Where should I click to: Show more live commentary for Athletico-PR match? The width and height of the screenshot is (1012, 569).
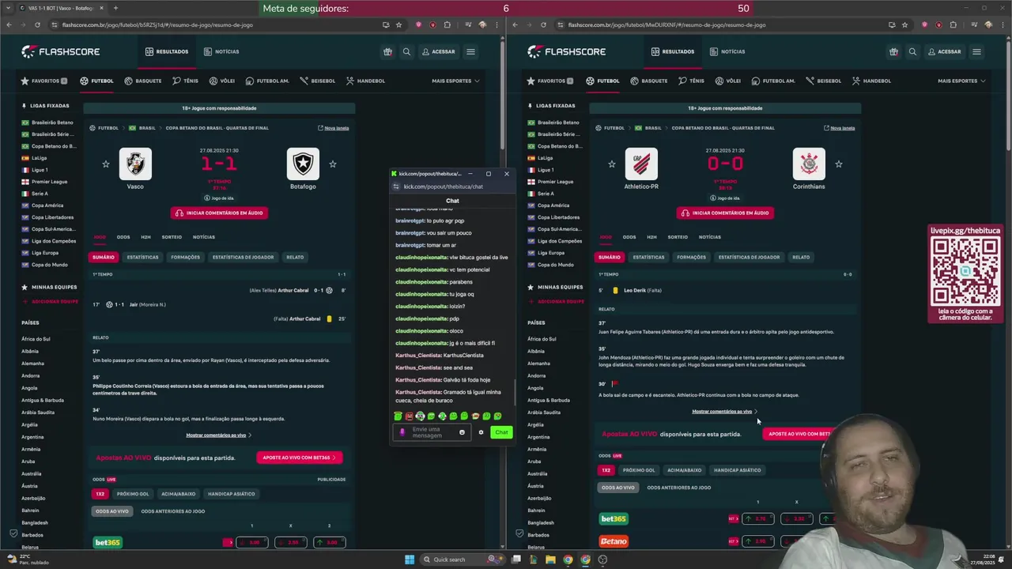pyautogui.click(x=725, y=412)
